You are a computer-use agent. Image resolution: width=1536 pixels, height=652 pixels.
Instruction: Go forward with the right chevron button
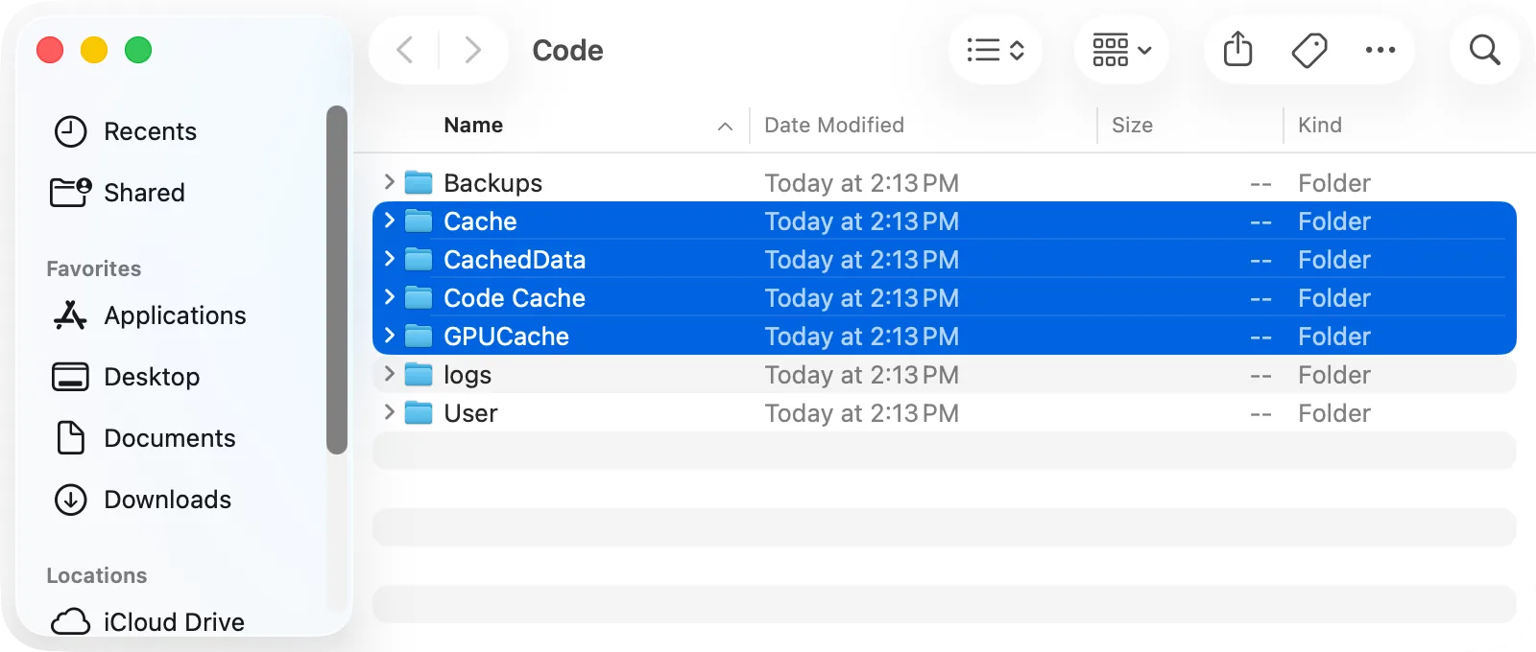472,50
